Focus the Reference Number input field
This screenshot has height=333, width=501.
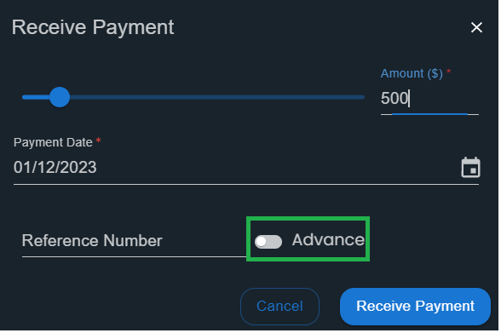click(135, 241)
